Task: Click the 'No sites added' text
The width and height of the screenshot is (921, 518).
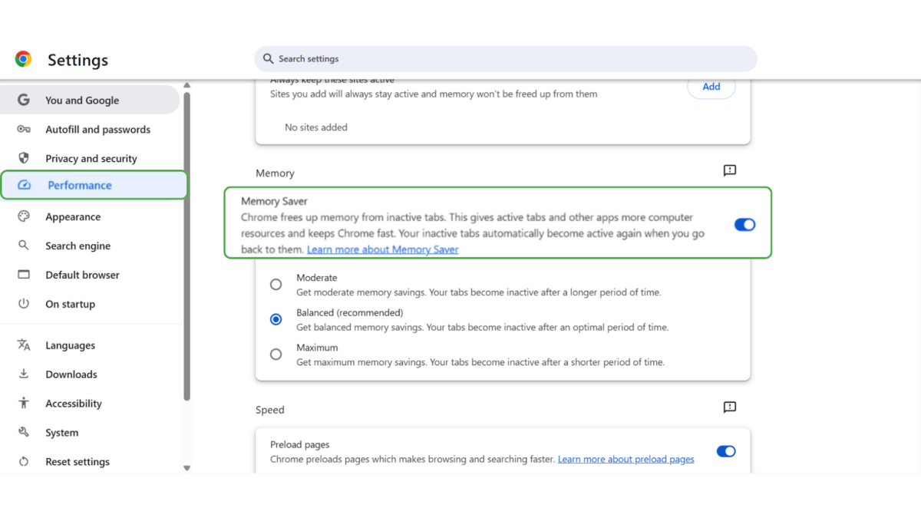Action: (316, 127)
